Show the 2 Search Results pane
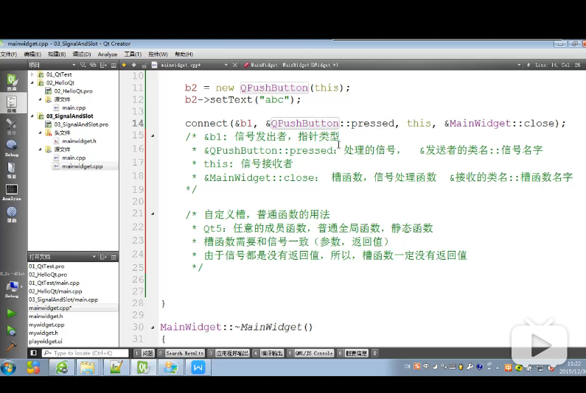The width and height of the screenshot is (586, 393). click(x=181, y=353)
